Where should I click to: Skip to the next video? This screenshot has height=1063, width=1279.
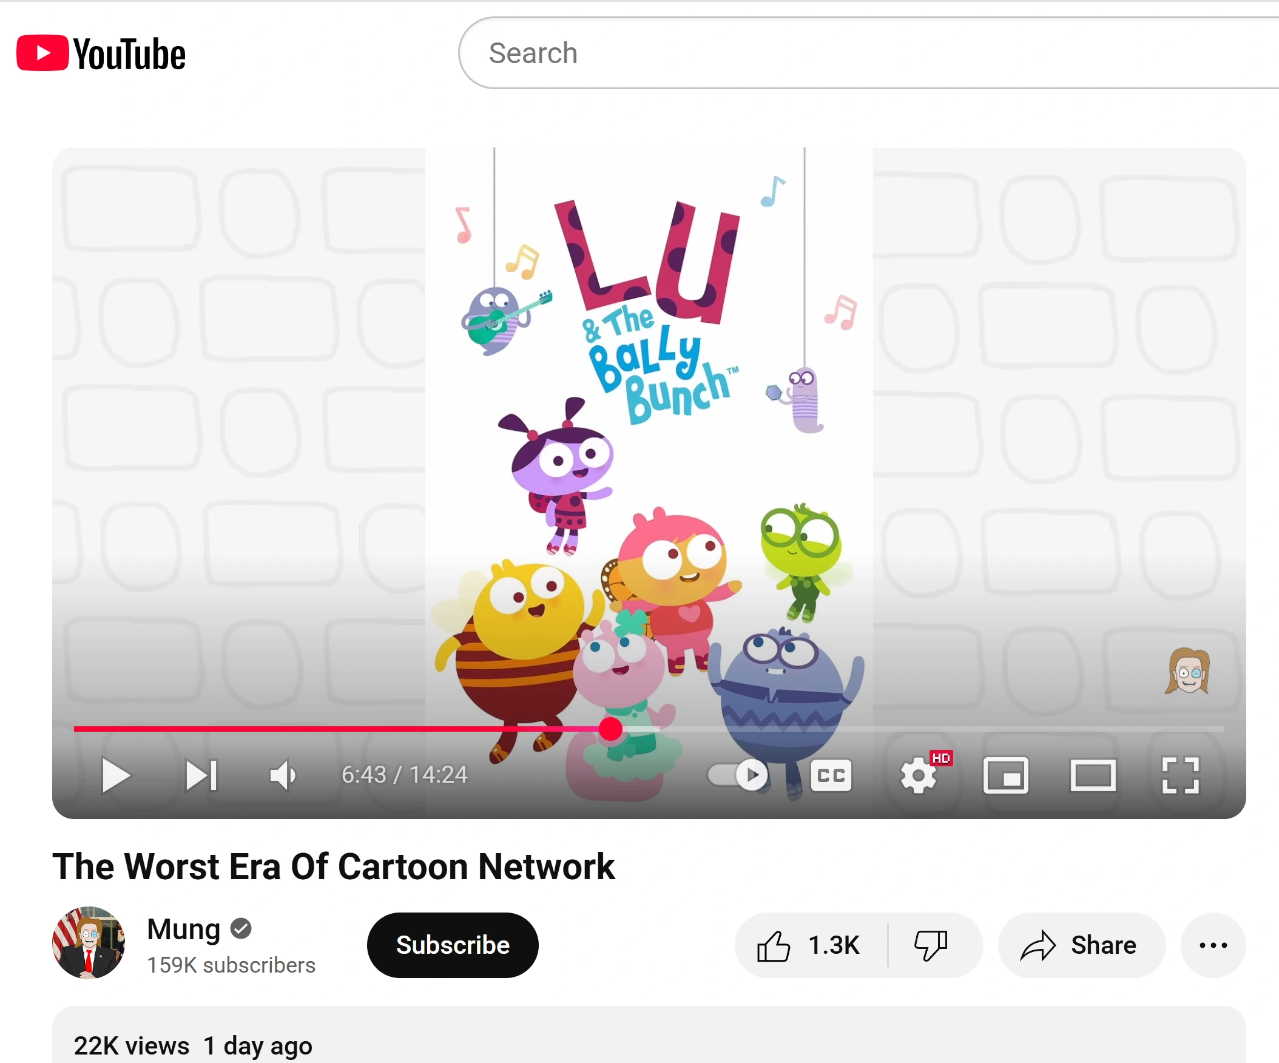coord(201,775)
